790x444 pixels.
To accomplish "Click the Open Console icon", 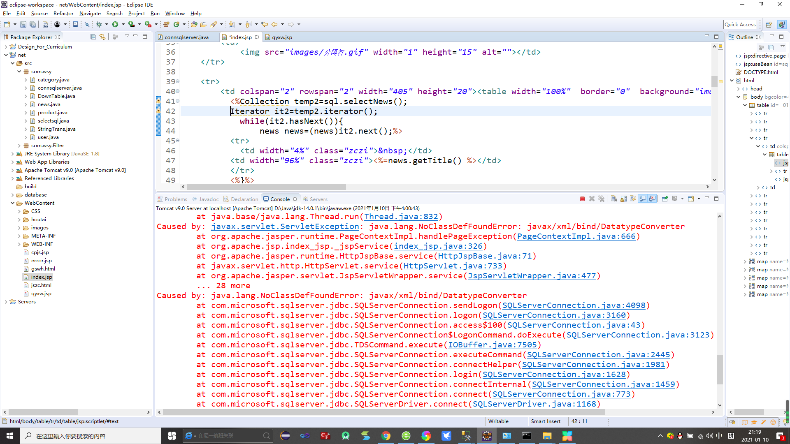I will (x=691, y=199).
